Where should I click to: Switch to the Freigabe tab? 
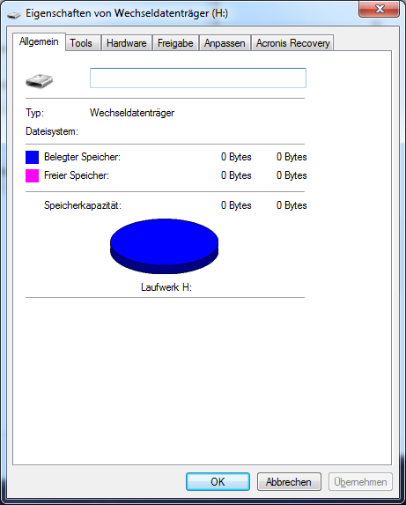click(x=175, y=43)
